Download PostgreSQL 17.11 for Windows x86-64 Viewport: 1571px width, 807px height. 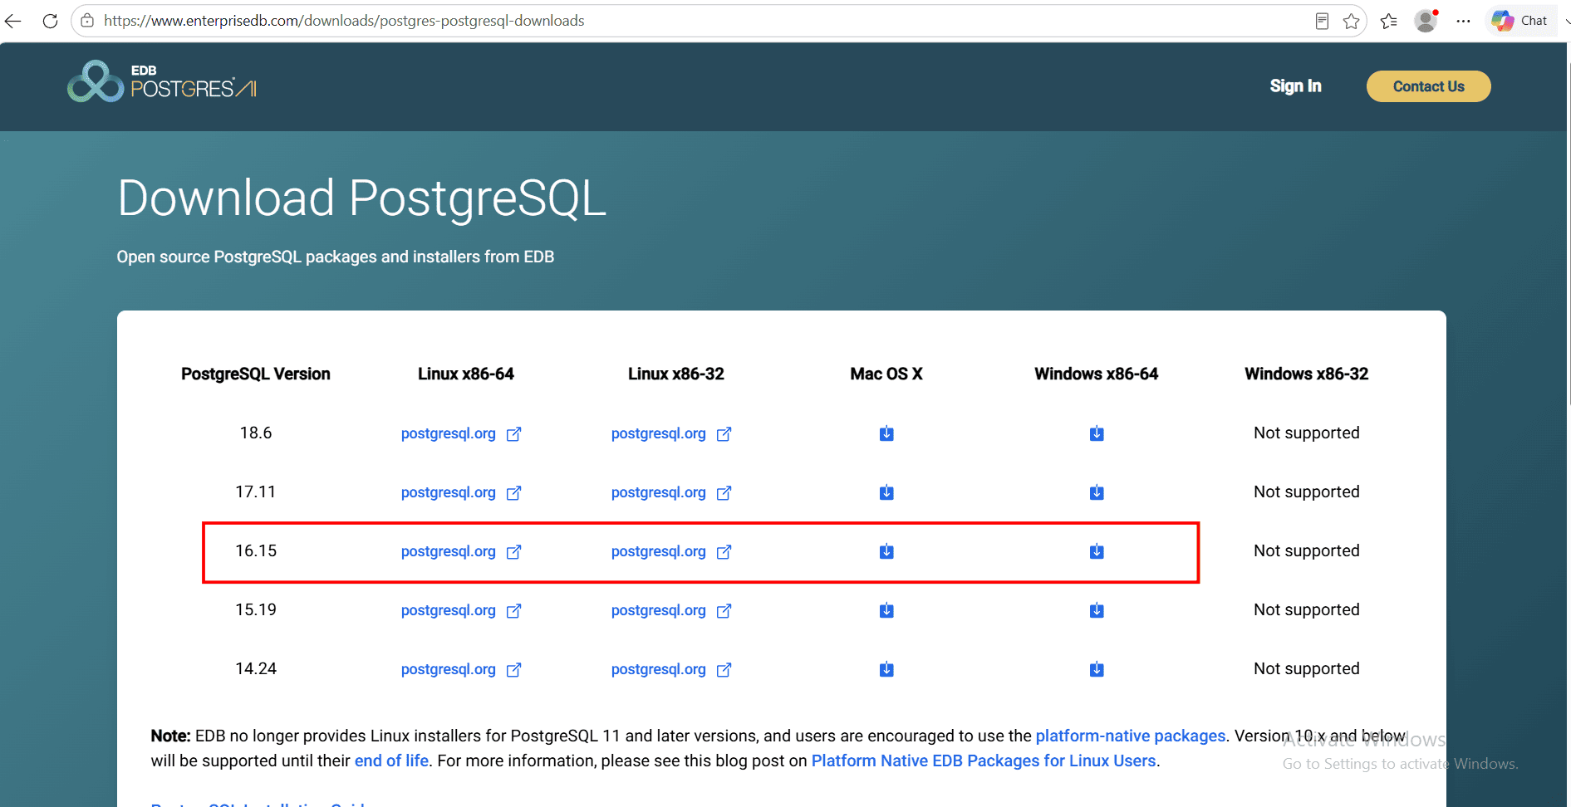click(x=1097, y=492)
